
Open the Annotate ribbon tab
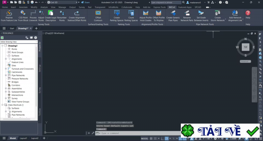pos(23,7)
